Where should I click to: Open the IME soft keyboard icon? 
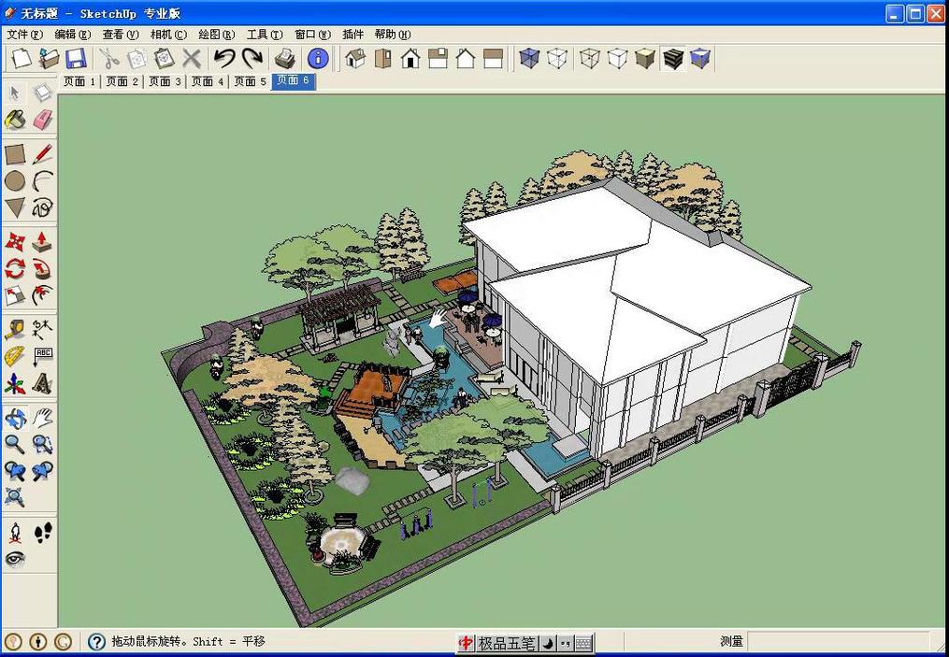pyautogui.click(x=582, y=642)
